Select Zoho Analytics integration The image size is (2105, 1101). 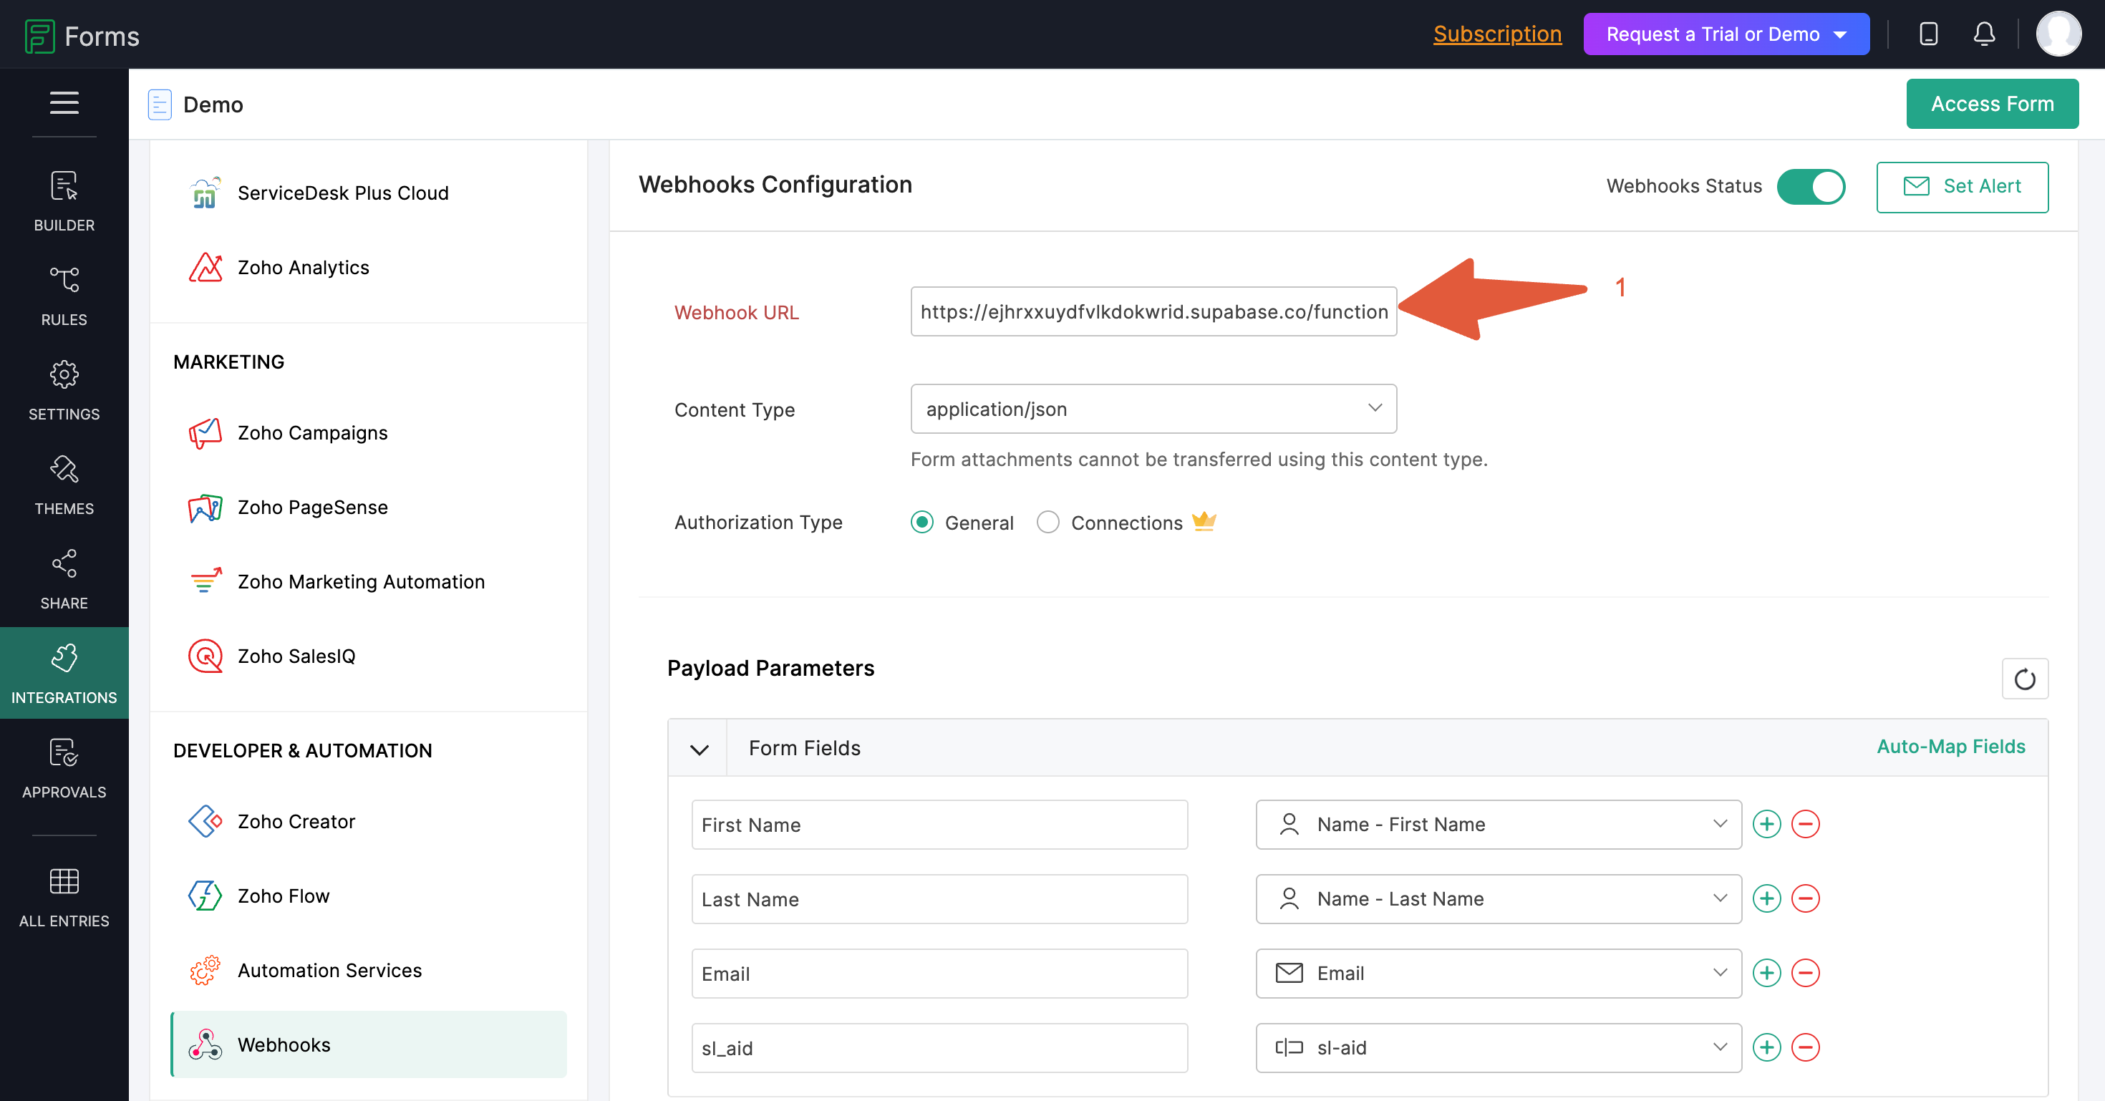368,267
